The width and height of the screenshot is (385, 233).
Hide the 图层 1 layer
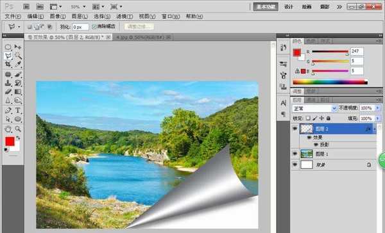click(295, 154)
